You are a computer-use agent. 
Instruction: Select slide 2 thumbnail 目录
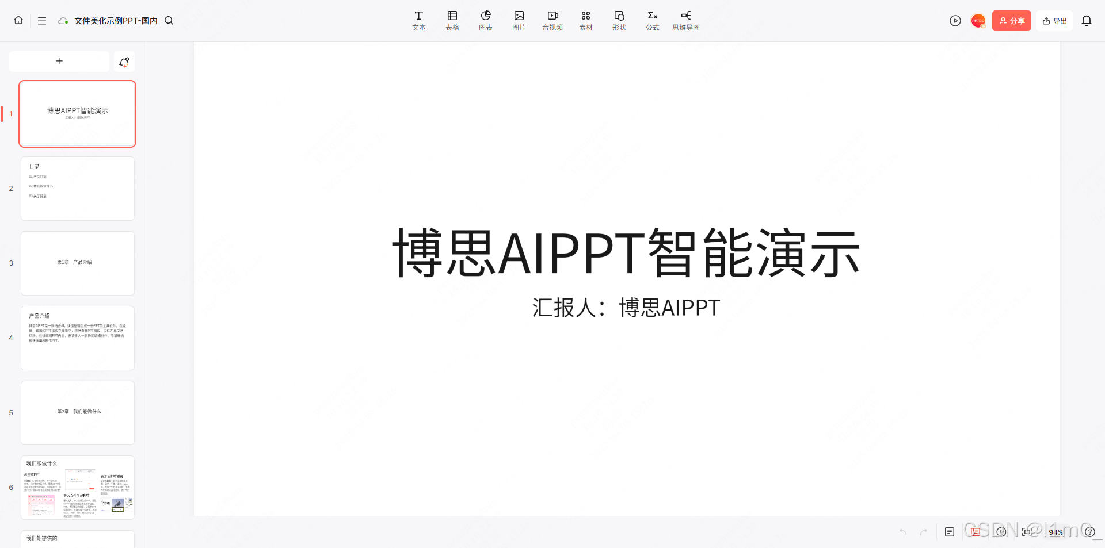[x=78, y=189]
